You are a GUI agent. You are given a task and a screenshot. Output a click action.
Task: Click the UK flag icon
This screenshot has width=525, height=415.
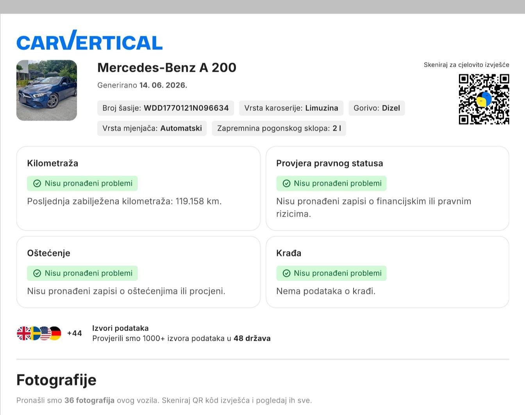(24, 333)
